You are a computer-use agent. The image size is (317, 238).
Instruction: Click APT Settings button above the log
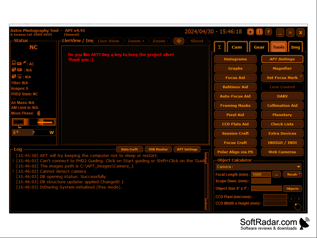point(187,149)
